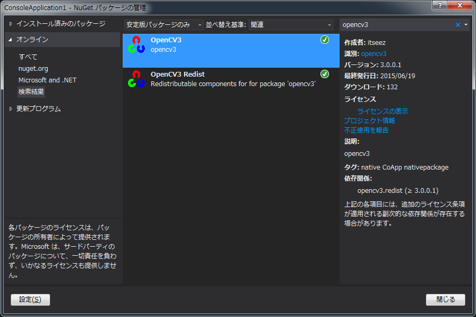This screenshot has height=317, width=476.
Task: Select the OpenCV3 package row title
Action: (166, 40)
